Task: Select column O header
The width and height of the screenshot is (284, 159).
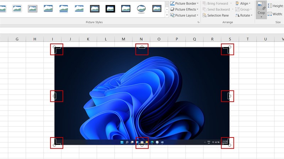Action: coord(159,39)
